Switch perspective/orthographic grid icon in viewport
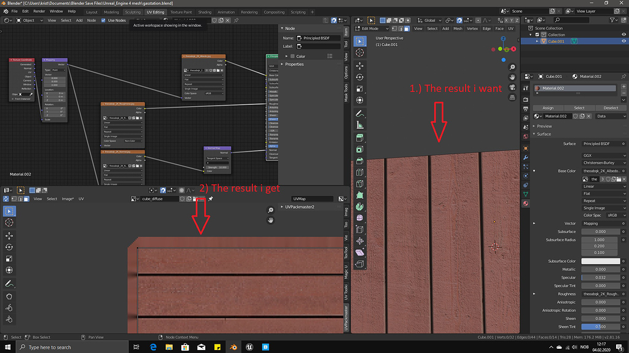This screenshot has height=353, width=629. click(512, 97)
